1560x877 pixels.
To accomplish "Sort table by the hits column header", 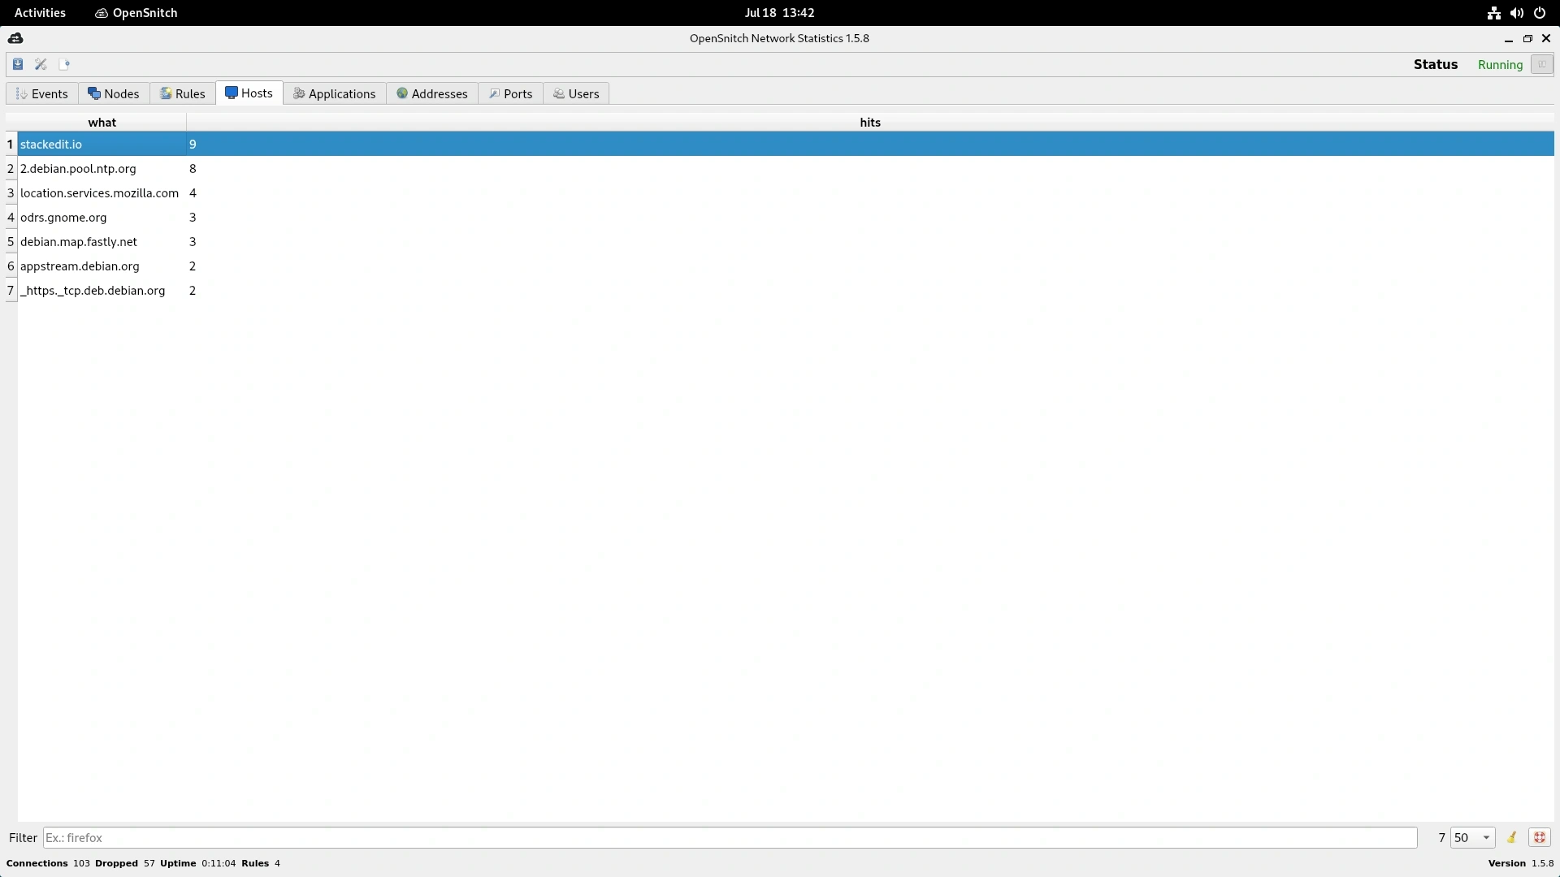I will [x=869, y=122].
